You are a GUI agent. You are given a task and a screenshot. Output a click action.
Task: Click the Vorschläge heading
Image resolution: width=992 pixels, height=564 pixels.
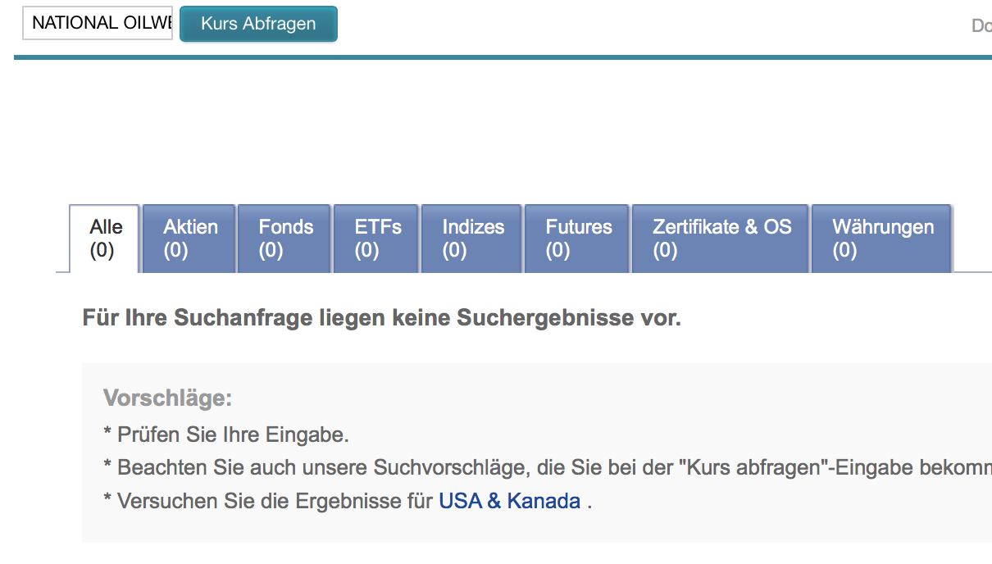[x=167, y=398]
